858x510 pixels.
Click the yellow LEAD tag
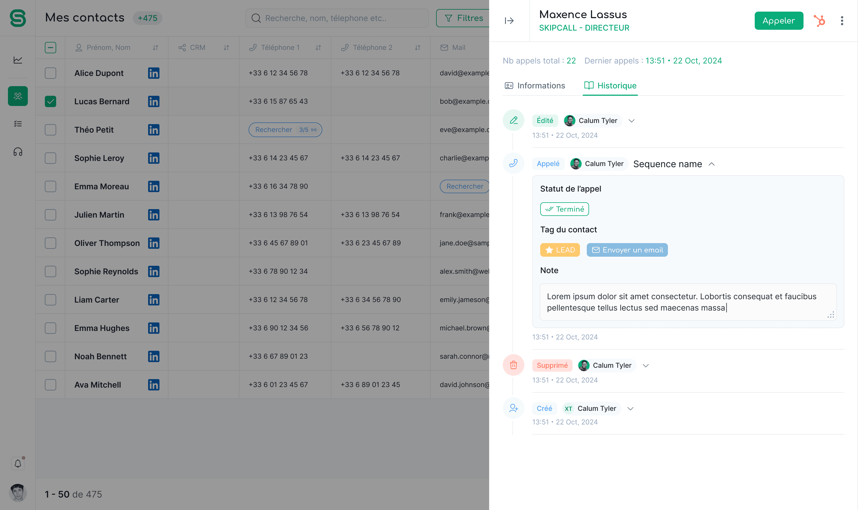560,250
